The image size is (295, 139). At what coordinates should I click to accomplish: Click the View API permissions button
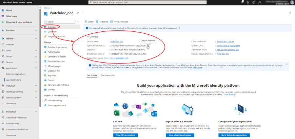(126, 135)
